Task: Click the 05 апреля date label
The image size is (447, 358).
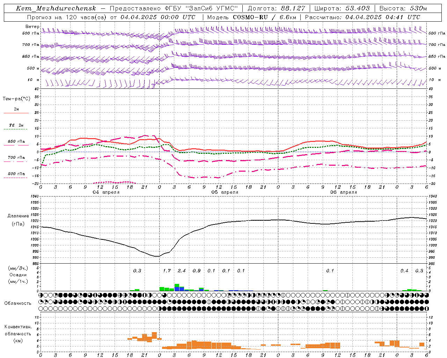Action: pyautogui.click(x=225, y=192)
